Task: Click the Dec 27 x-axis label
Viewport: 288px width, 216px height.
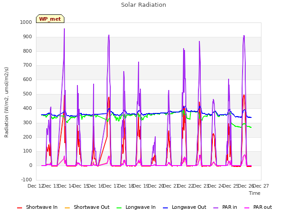Action: tap(261, 186)
